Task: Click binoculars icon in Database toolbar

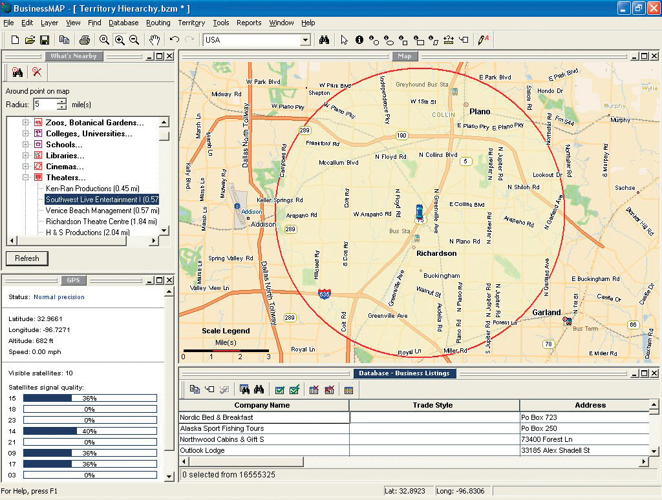Action: [259, 390]
